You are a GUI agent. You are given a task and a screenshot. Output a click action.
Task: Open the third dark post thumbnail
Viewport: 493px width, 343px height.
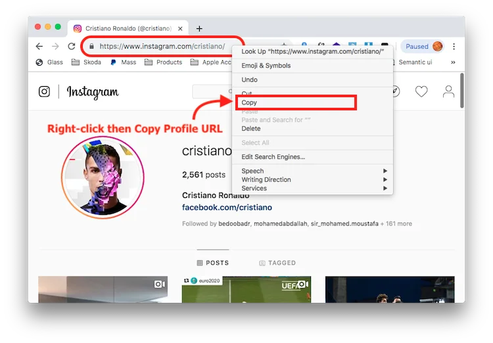390,290
